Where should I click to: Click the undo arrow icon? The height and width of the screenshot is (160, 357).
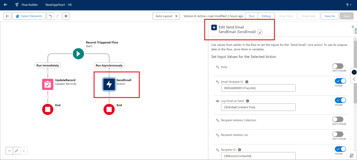(x=51, y=16)
